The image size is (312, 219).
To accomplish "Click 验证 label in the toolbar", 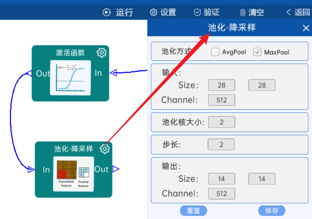I will tap(212, 12).
